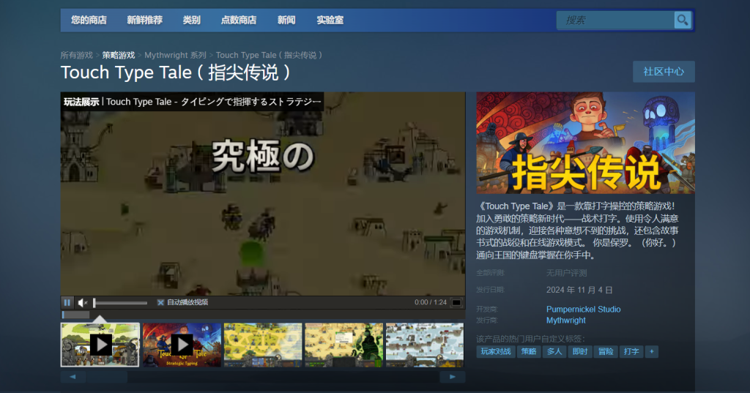Follow the 策略游戏 breadcrumb link
Viewport: 750px width, 393px height.
[118, 56]
